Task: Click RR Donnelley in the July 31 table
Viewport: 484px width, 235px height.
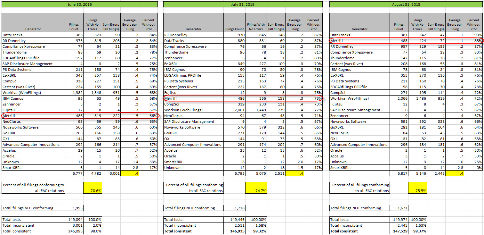Action: (x=176, y=35)
